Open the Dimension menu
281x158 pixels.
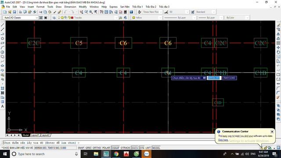[x=70, y=7]
